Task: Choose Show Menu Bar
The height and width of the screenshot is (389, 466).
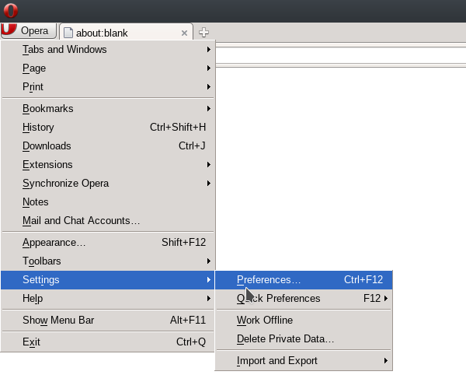Action: point(108,321)
